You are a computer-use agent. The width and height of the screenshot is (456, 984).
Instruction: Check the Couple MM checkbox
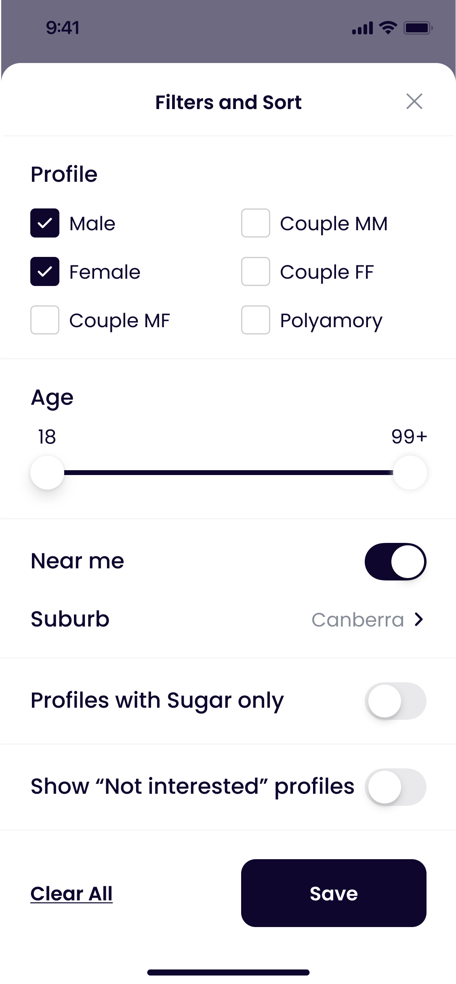(x=255, y=223)
